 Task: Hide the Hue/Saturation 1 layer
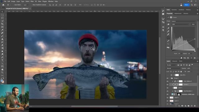click(168, 91)
